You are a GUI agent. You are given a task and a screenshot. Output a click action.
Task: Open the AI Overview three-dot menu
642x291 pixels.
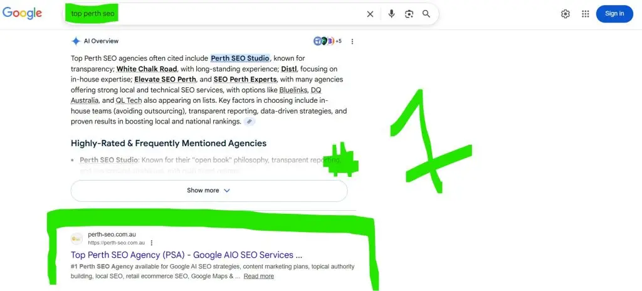pos(352,41)
